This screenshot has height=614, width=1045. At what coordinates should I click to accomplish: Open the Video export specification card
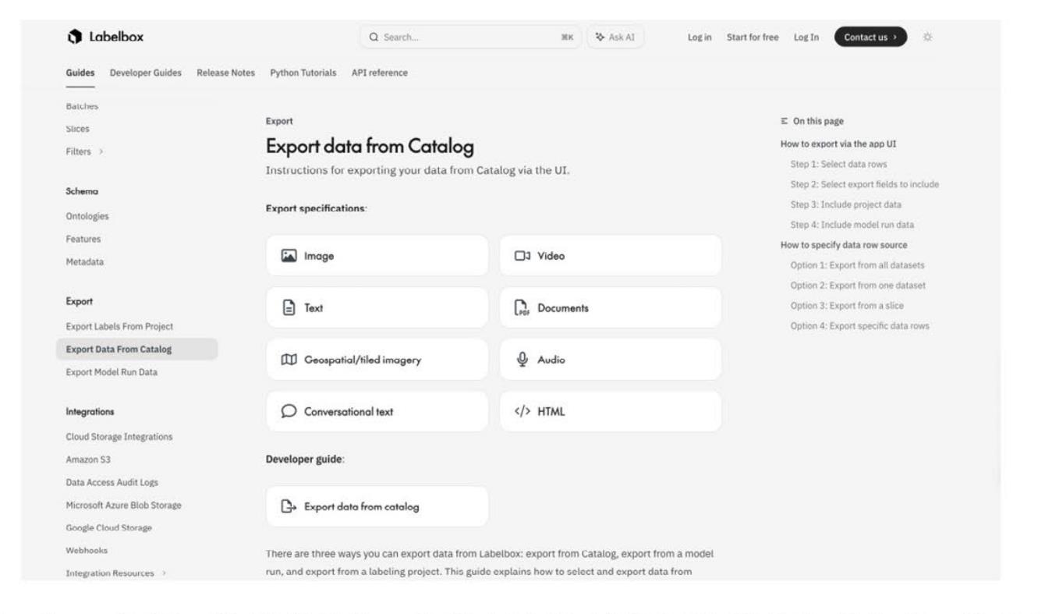pos(611,255)
